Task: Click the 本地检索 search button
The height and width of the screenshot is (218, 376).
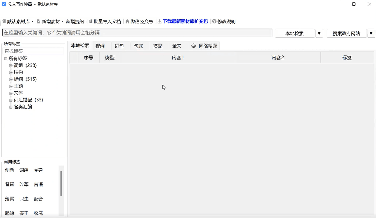Action: 295,33
